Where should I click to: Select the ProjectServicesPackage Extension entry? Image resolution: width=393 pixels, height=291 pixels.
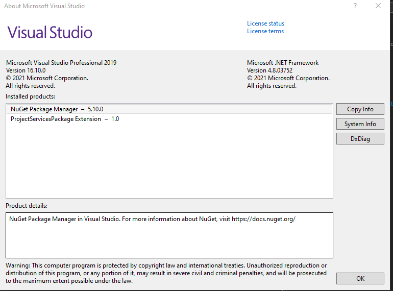click(65, 119)
